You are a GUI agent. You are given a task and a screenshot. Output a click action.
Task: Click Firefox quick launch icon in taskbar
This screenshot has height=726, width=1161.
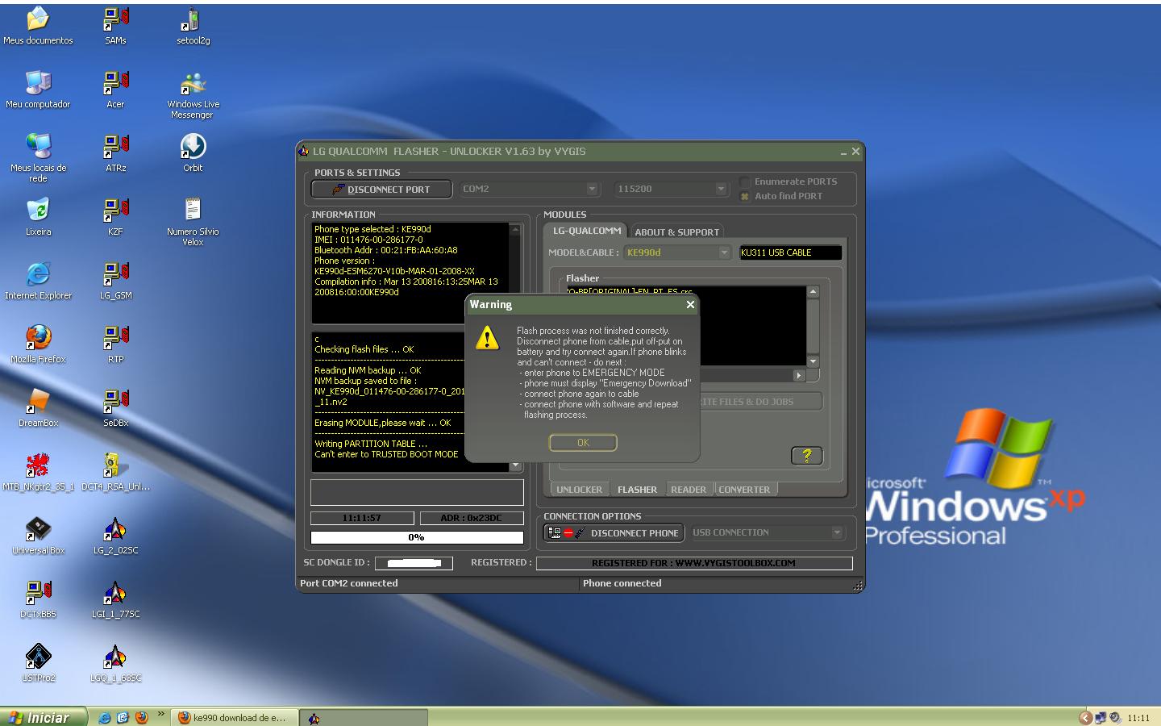(x=142, y=717)
